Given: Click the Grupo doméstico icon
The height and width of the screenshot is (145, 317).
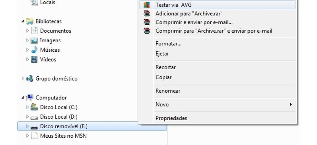Looking at the screenshot, I should click(30, 79).
